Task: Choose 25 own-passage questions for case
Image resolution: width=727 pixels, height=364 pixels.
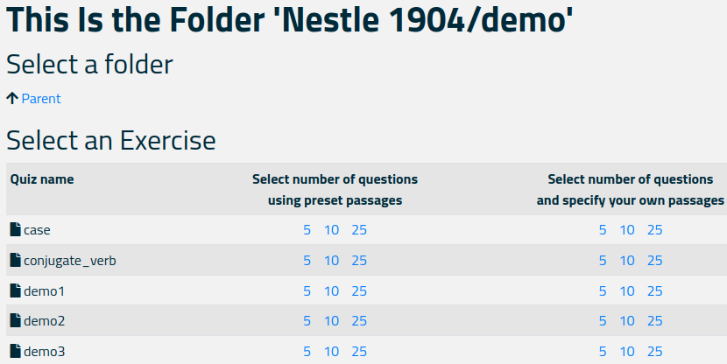Action: [x=654, y=230]
